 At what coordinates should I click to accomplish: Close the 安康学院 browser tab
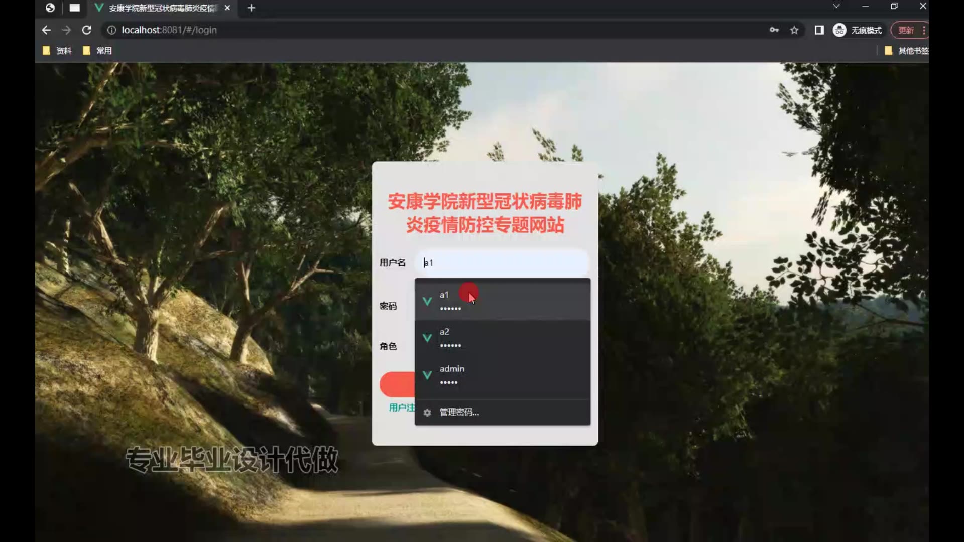click(227, 8)
